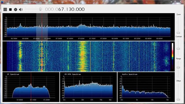Maximize the SDR# window
This screenshot has width=185, height=104.
[175, 1]
